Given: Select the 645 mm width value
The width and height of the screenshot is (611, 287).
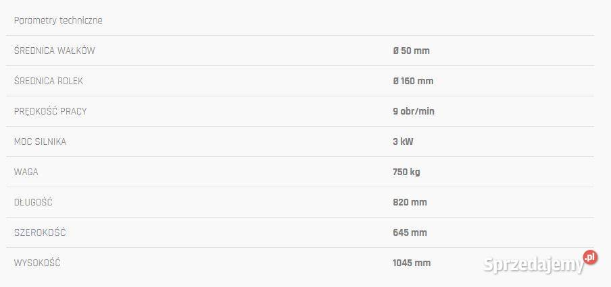Looking at the screenshot, I should point(410,232).
